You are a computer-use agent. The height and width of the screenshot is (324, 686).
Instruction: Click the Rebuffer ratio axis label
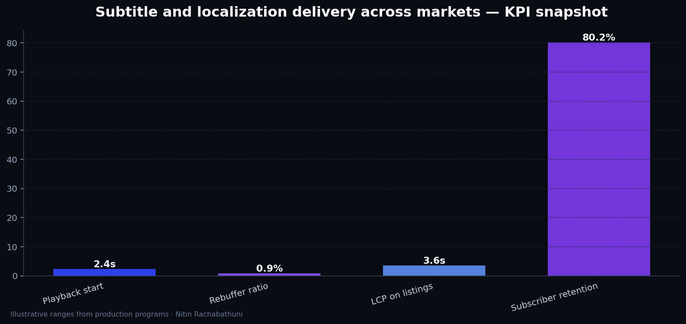click(x=239, y=293)
